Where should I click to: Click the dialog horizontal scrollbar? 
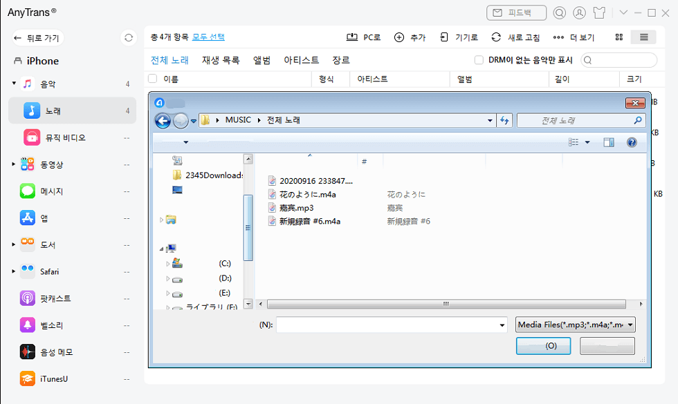pyautogui.click(x=446, y=304)
